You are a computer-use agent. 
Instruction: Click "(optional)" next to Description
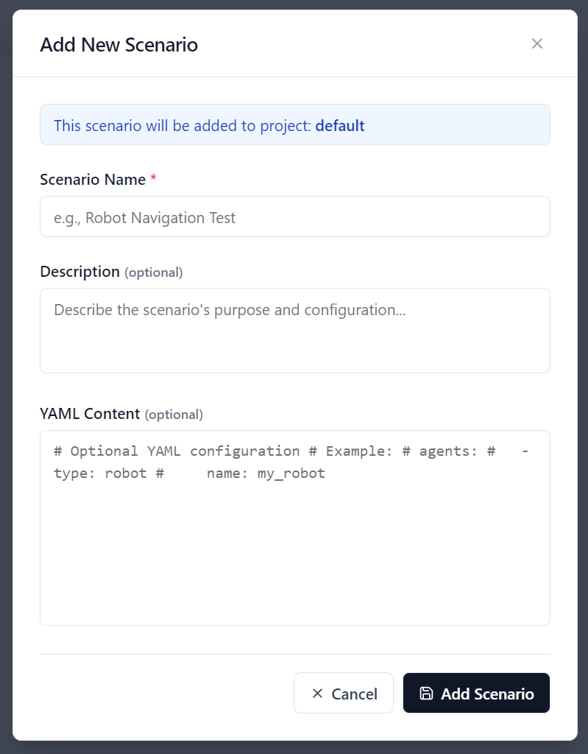click(153, 272)
